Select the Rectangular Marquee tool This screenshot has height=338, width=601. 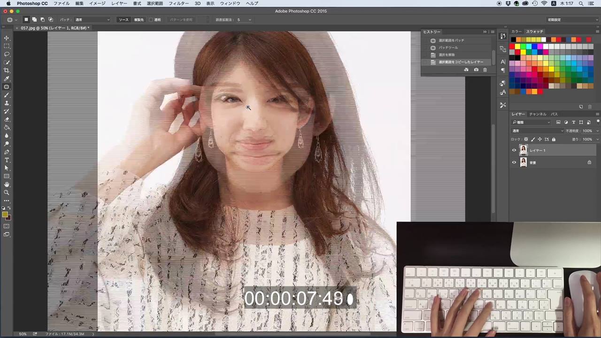pos(7,46)
